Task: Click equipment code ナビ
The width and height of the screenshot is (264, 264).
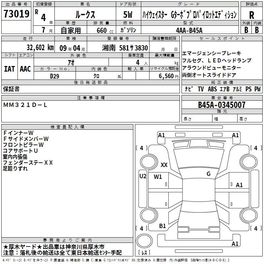Action: click(x=189, y=89)
